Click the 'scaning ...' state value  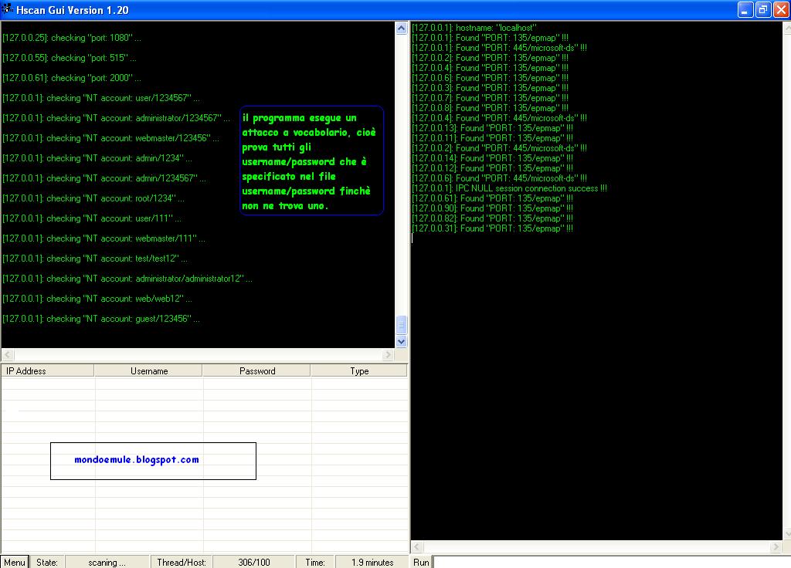(107, 563)
